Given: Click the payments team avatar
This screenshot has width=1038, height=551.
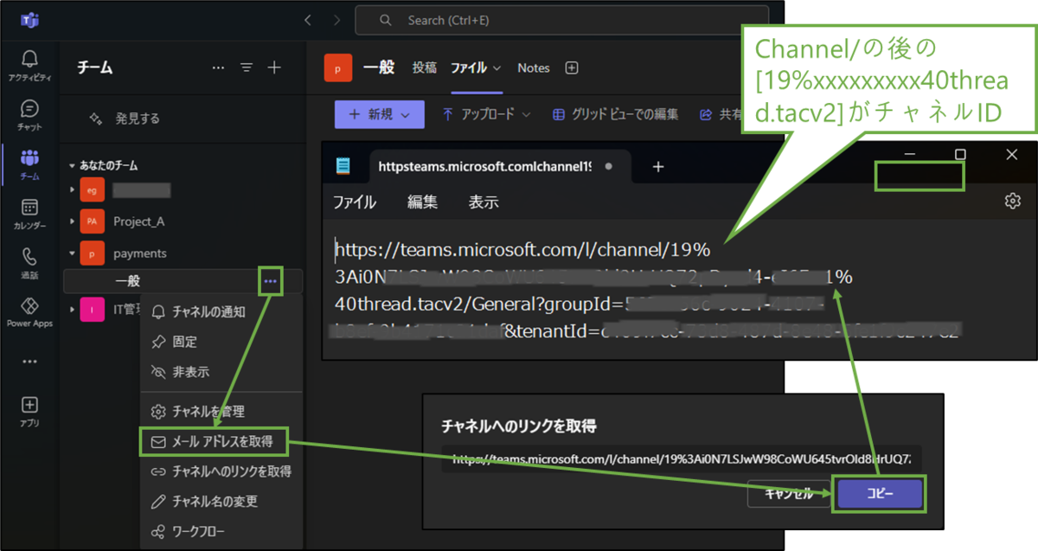Looking at the screenshot, I should (92, 253).
